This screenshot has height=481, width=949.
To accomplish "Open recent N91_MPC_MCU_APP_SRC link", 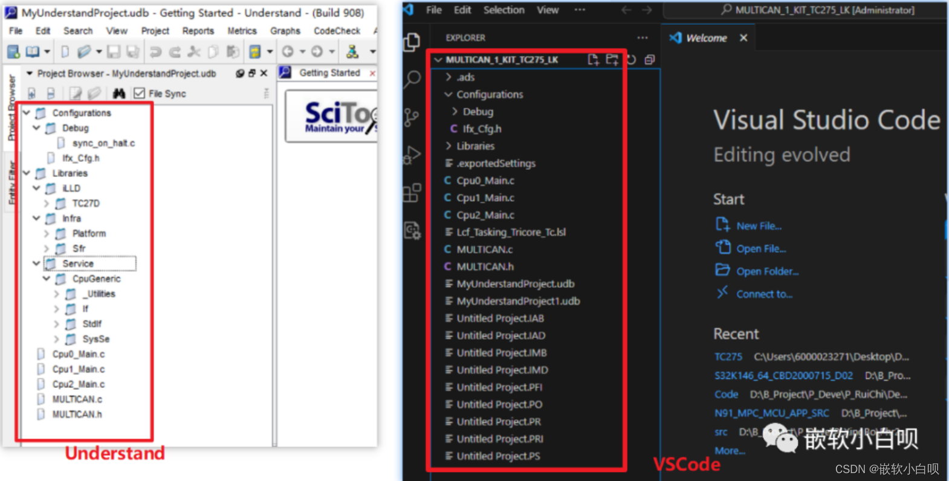I will coord(771,413).
